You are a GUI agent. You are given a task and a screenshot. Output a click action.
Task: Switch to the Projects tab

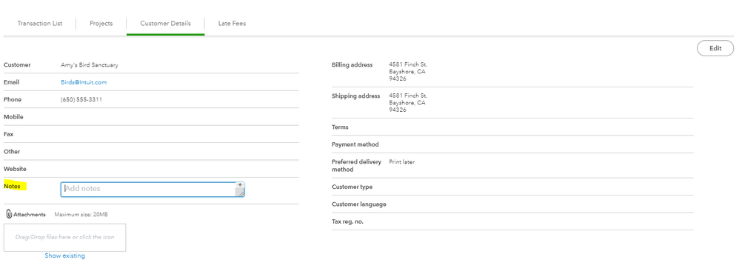coord(101,23)
